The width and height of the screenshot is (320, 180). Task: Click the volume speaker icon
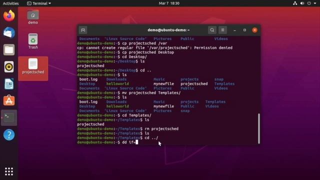302,3
